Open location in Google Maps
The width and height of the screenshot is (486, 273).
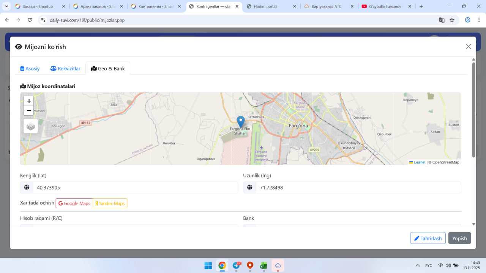tap(74, 204)
